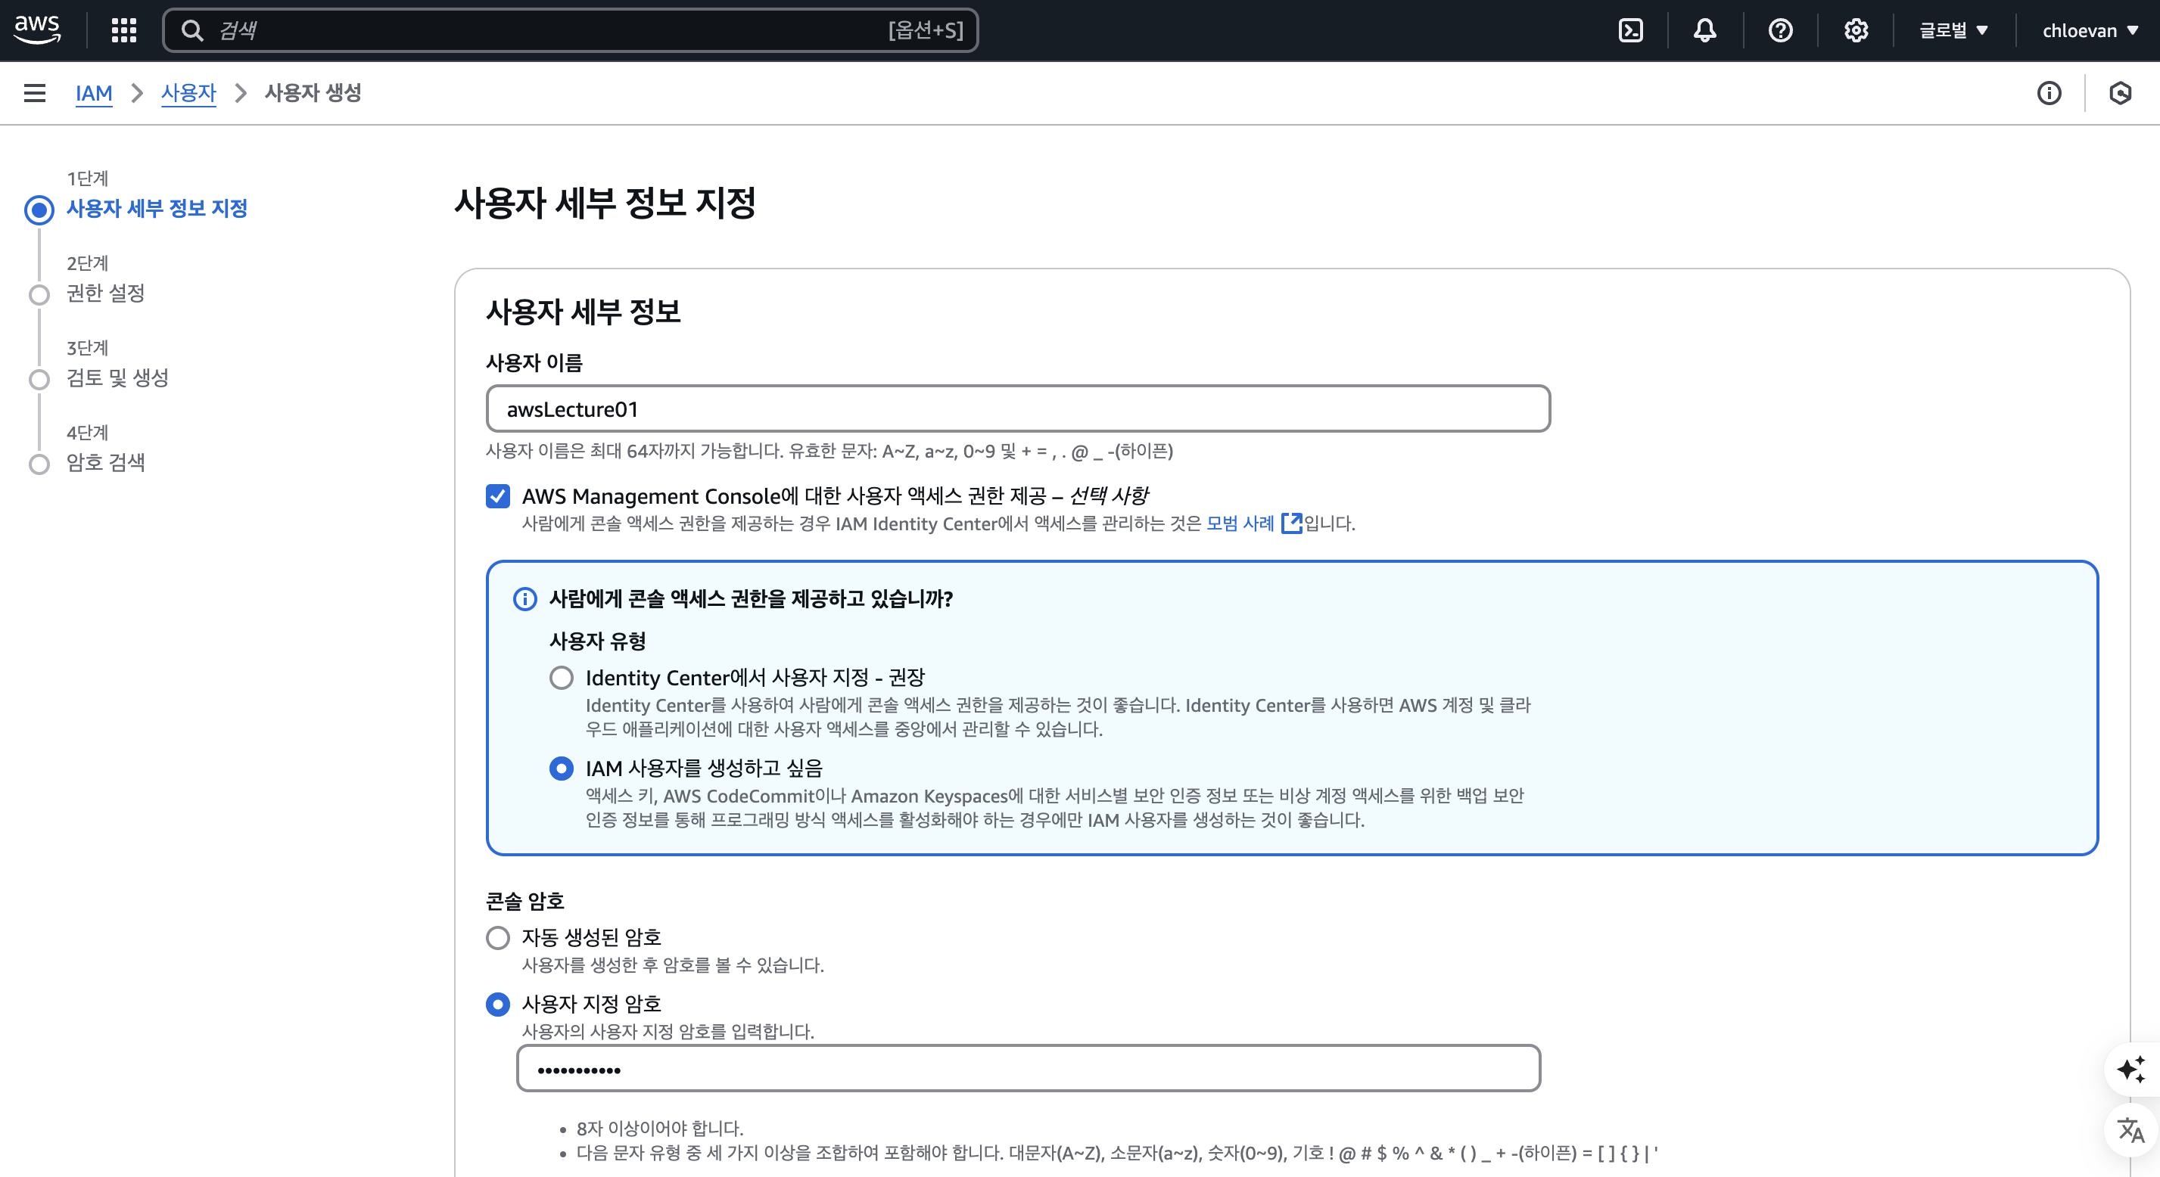The width and height of the screenshot is (2160, 1177).
Task: Open the chloevan account dropdown
Action: pyautogui.click(x=2090, y=31)
